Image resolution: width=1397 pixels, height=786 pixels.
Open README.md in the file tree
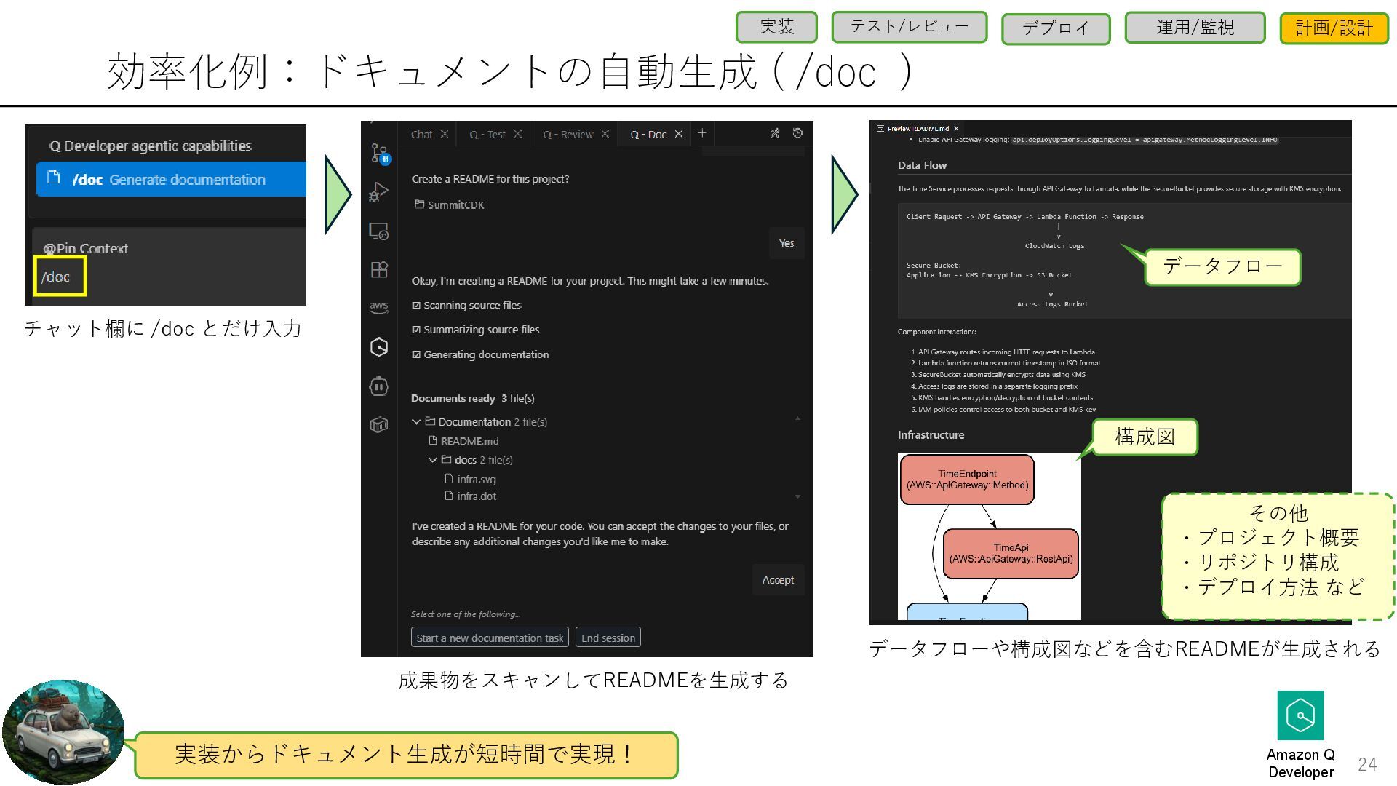(x=469, y=441)
